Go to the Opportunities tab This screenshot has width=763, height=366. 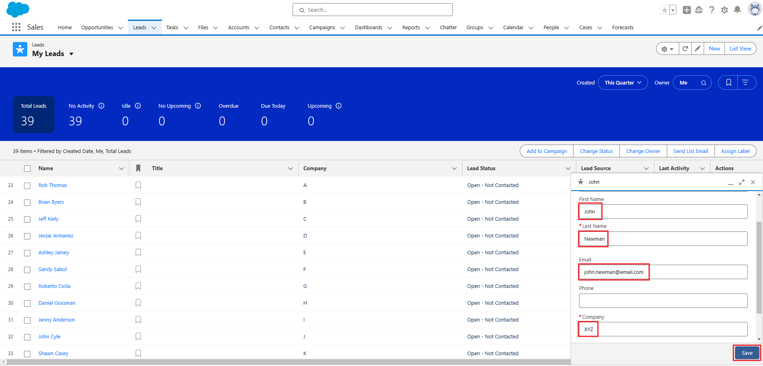(97, 28)
